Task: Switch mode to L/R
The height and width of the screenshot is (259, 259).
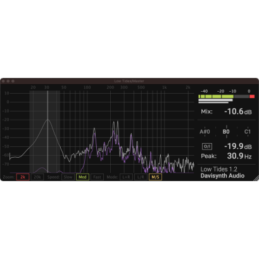Action: (141, 177)
